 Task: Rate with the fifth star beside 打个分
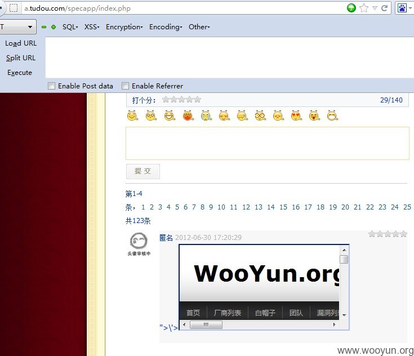click(x=198, y=100)
